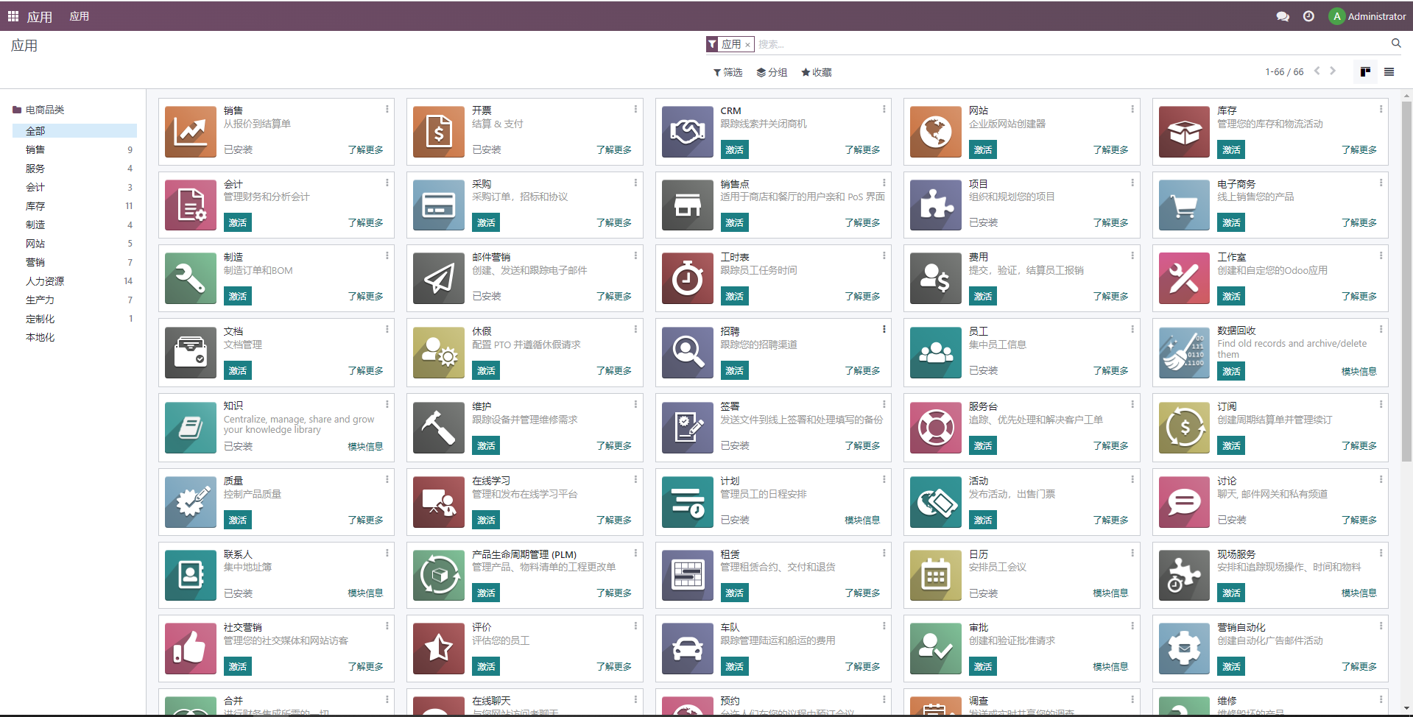Select the 全部 category

tap(74, 130)
